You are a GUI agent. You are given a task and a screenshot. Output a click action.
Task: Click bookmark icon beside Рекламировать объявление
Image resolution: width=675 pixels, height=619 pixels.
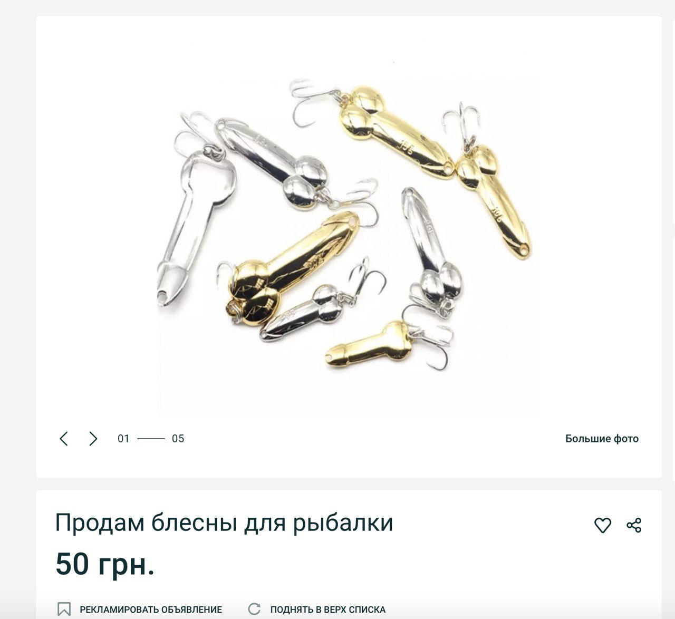[64, 609]
